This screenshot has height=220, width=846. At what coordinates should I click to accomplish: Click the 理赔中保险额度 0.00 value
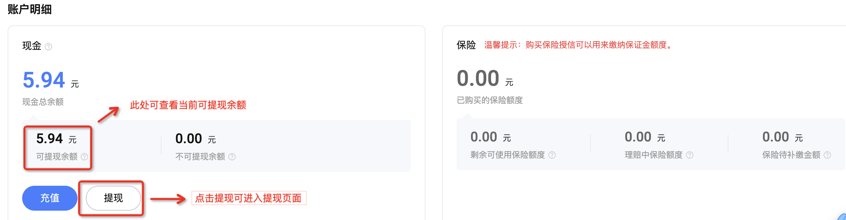[x=645, y=137]
